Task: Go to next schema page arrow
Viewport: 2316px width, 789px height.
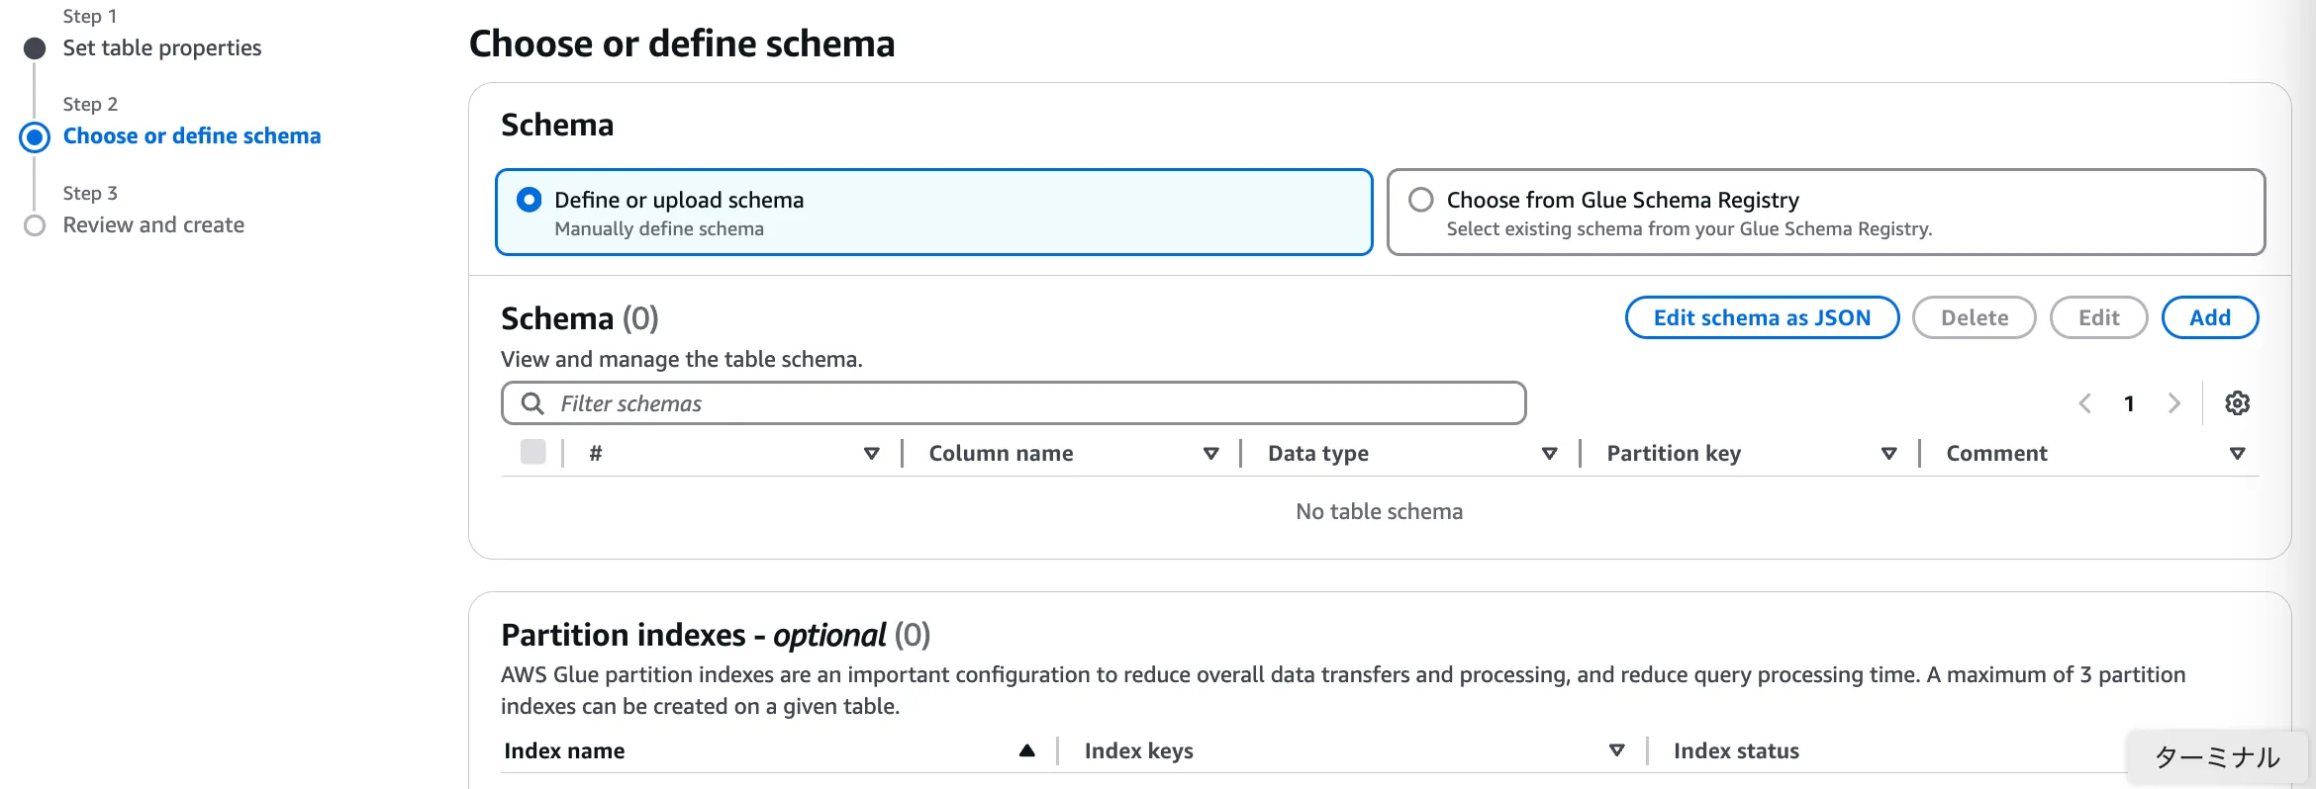Action: (x=2174, y=403)
